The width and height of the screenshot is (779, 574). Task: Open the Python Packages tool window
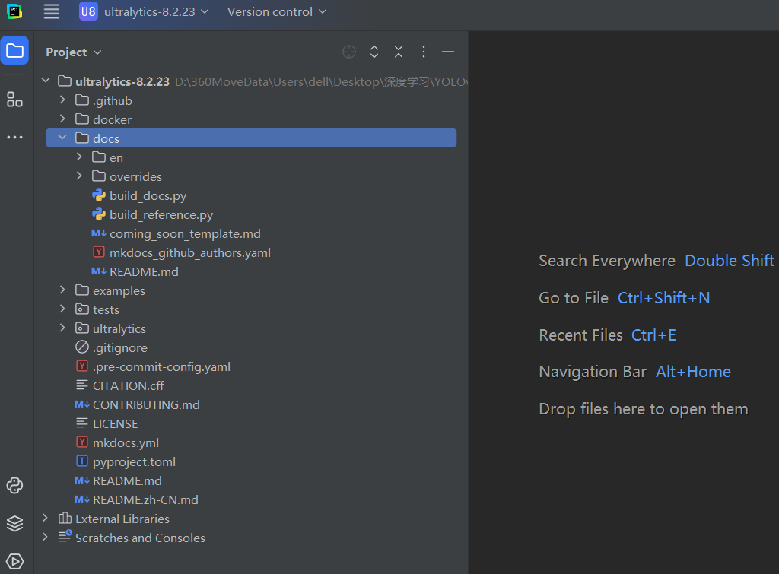click(14, 486)
